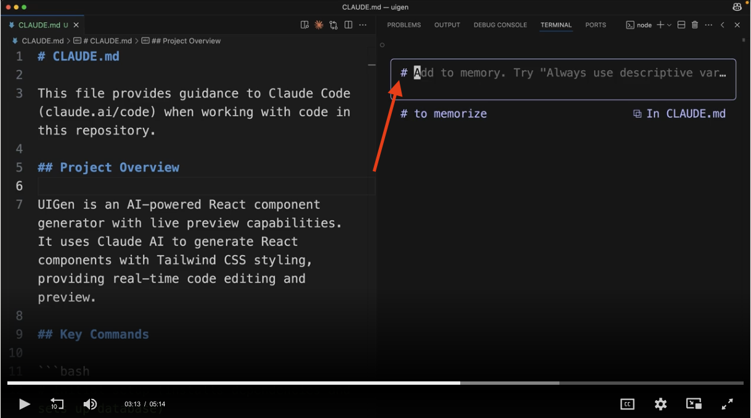This screenshot has width=751, height=418.
Task: Create a new terminal with the plus icon
Action: (x=660, y=25)
